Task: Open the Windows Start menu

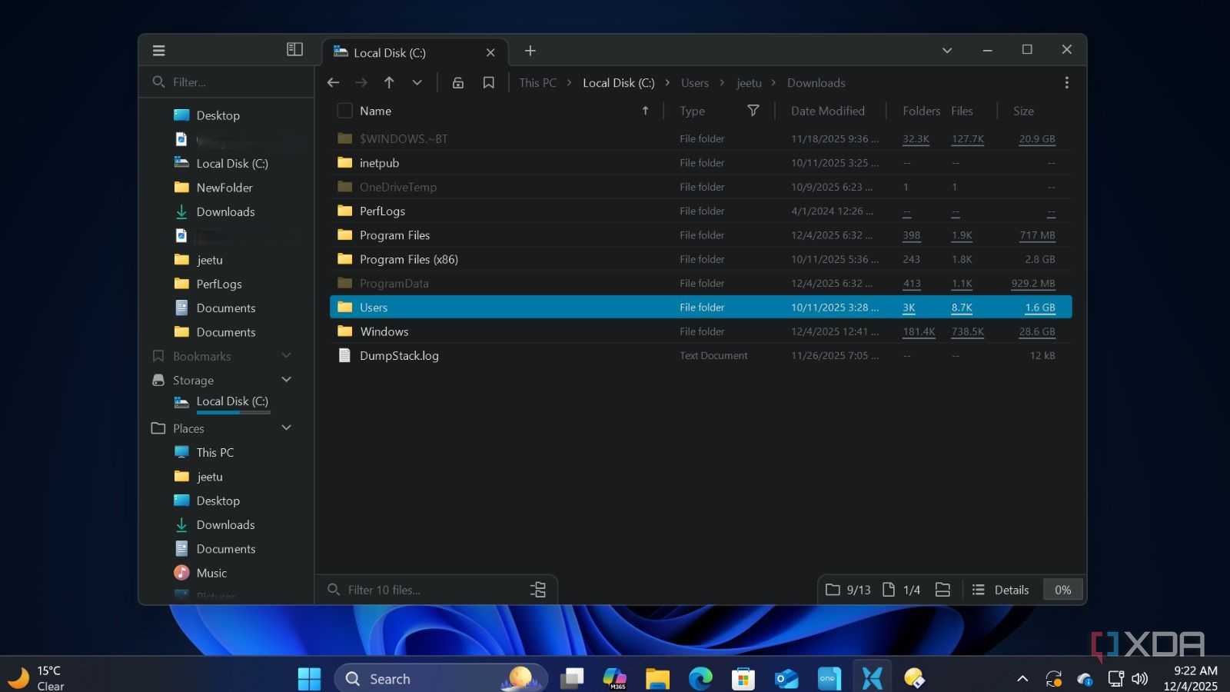Action: point(309,679)
